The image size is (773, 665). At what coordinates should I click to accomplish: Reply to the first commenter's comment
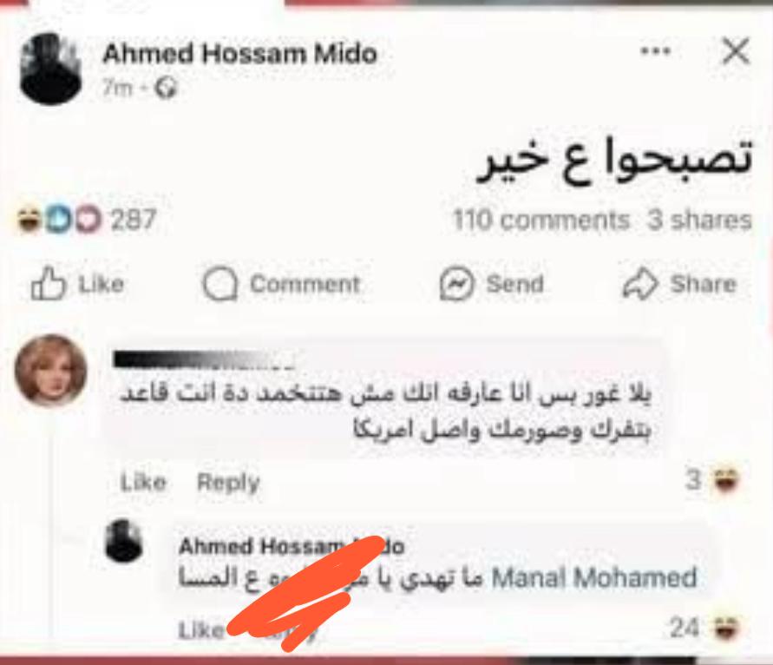coord(228,482)
